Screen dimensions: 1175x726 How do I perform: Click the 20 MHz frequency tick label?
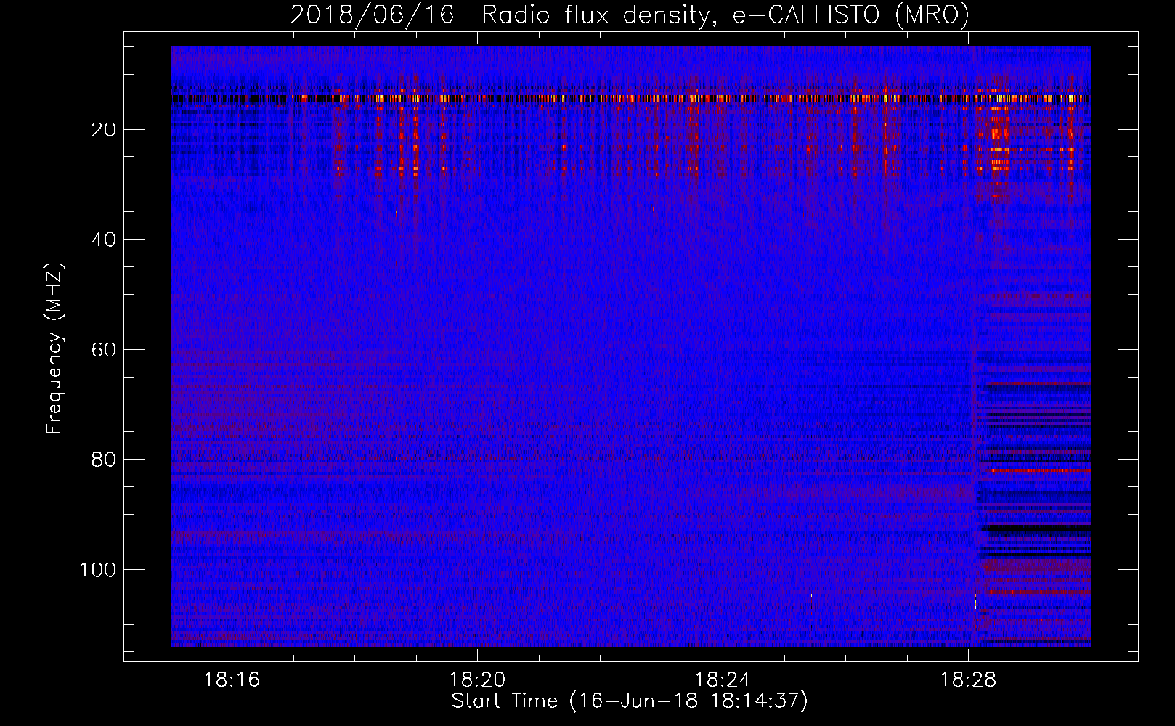click(105, 130)
